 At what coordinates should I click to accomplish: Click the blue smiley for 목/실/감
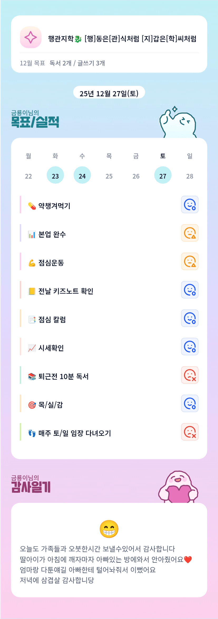pyautogui.click(x=190, y=404)
